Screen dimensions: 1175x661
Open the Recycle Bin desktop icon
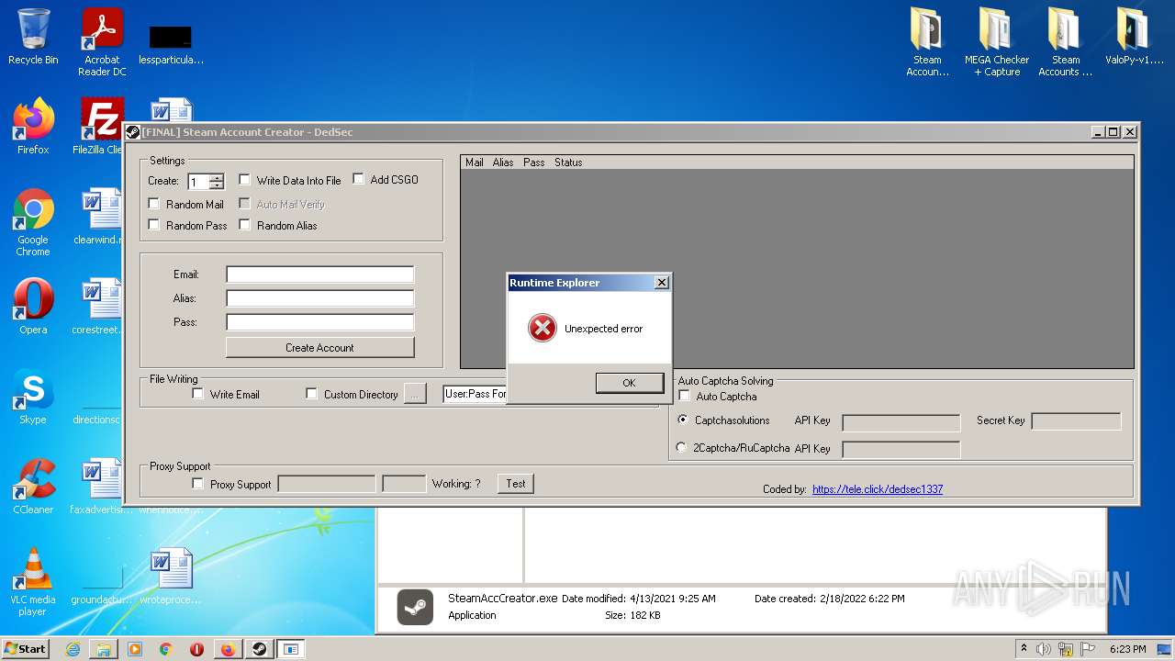(x=33, y=37)
